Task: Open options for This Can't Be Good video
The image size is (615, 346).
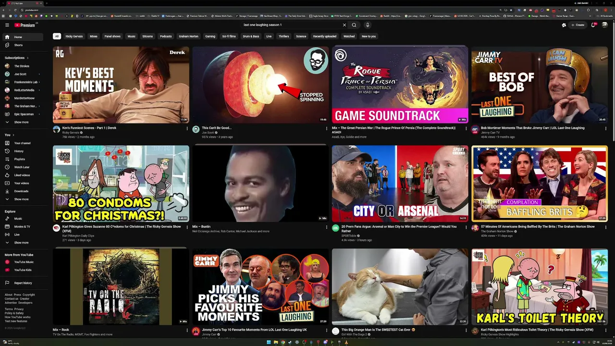Action: 327,128
